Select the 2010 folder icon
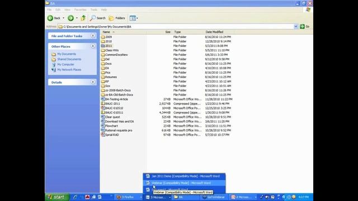 click(x=103, y=41)
